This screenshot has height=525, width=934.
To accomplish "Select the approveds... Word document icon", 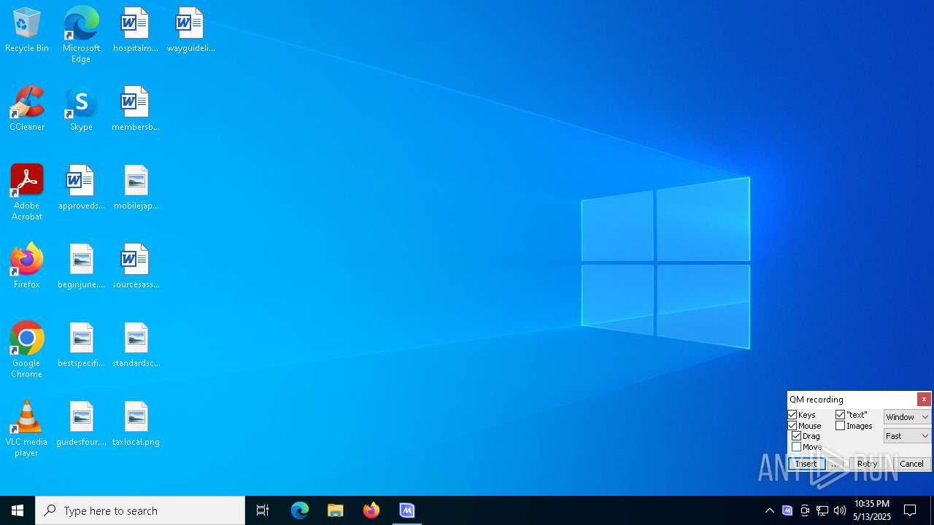I will [x=81, y=188].
